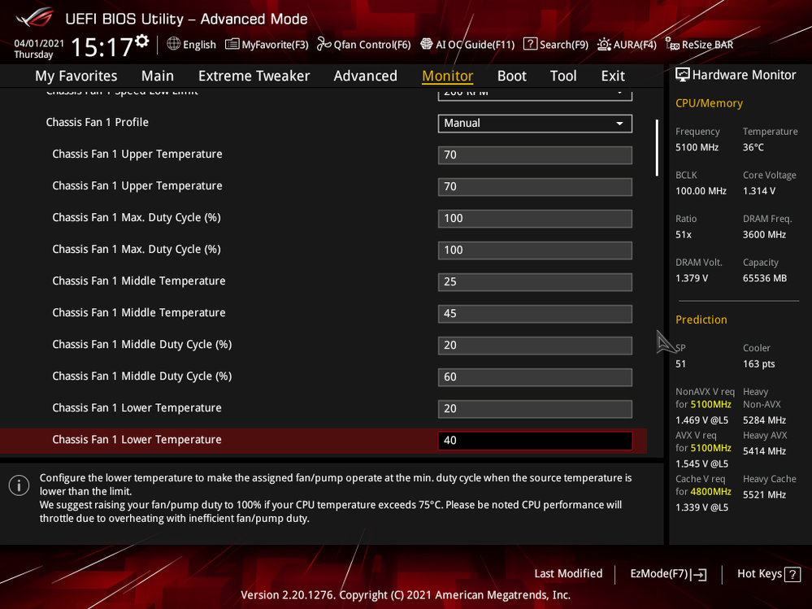Toggle ReSize BAR using its icon

pos(672,44)
